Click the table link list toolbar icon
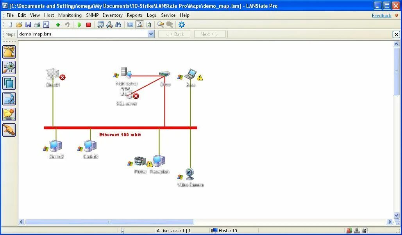This screenshot has width=402, height=235. 100,25
